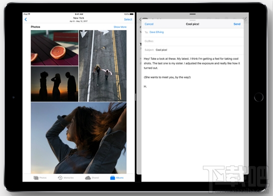Tap the battery indicator in status bar
The width and height of the screenshot is (273, 196).
point(132,14)
